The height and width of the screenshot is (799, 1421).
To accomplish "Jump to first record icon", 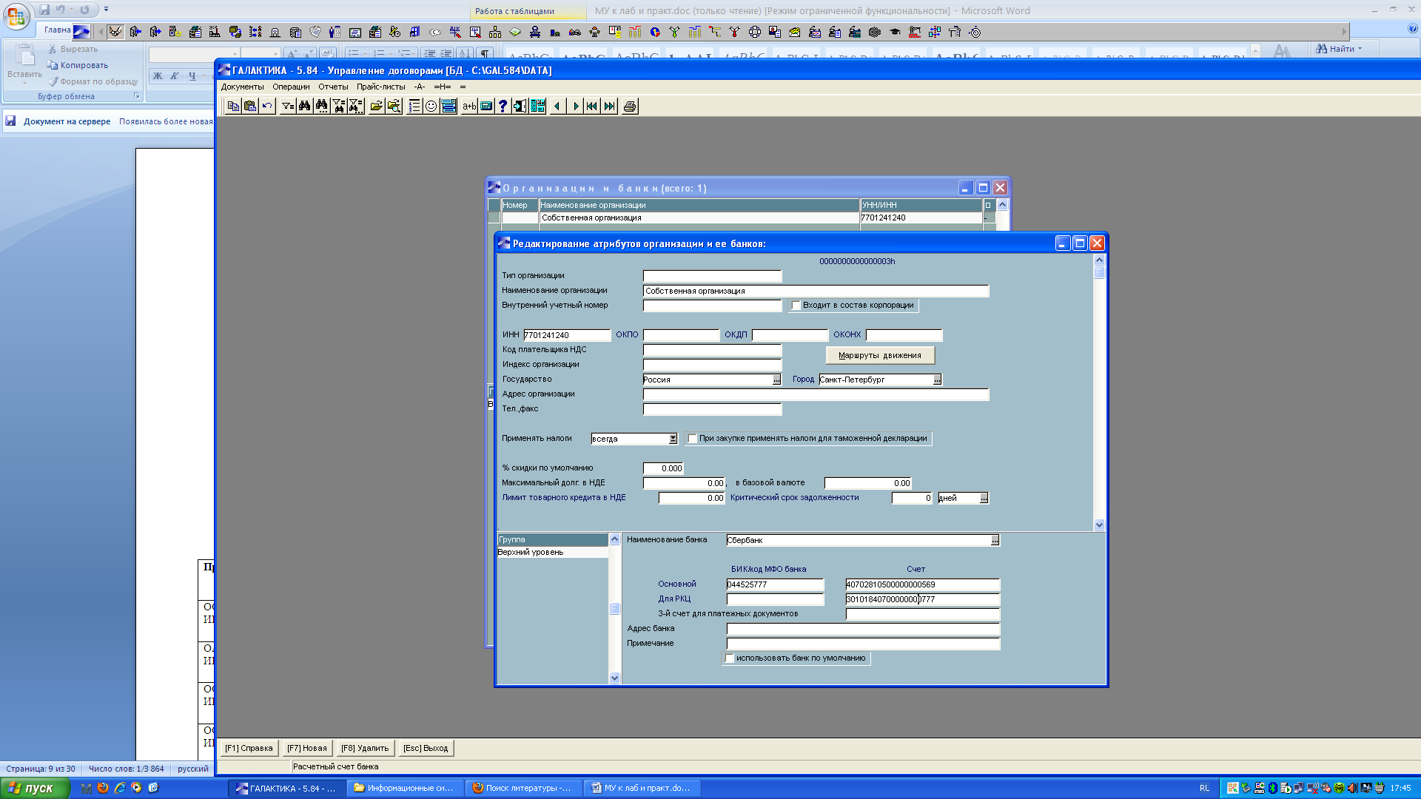I will coord(592,106).
